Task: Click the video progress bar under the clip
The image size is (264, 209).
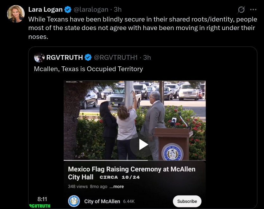Action: [x=135, y=160]
